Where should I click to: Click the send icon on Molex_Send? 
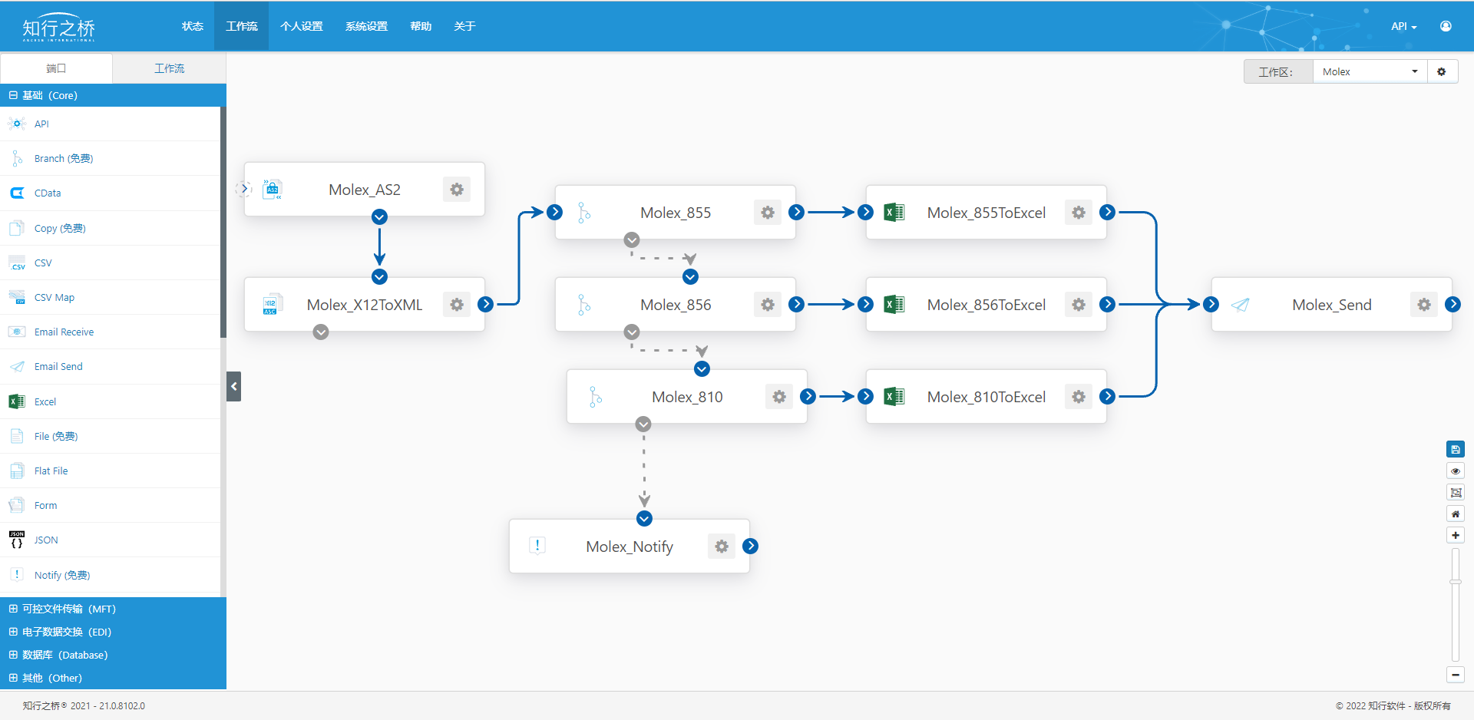pyautogui.click(x=1241, y=305)
